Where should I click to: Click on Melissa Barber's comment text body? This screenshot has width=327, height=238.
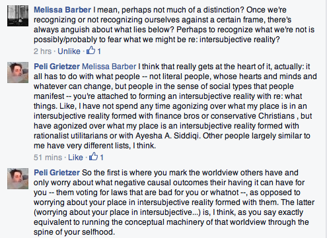click(174, 25)
